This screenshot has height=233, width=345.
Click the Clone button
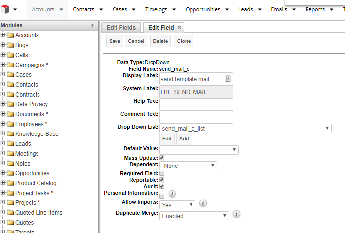pos(184,41)
